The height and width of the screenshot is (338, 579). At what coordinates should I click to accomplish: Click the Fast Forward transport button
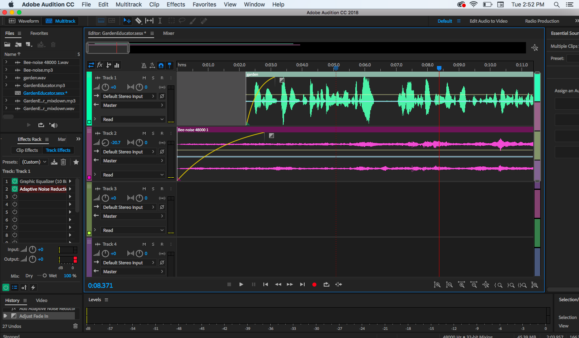[x=290, y=285]
